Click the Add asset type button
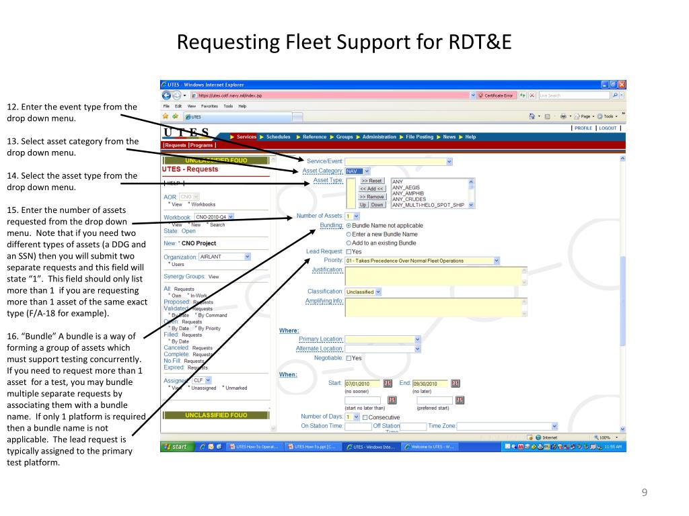Image resolution: width=689 pixels, height=516 pixels. click(x=371, y=189)
